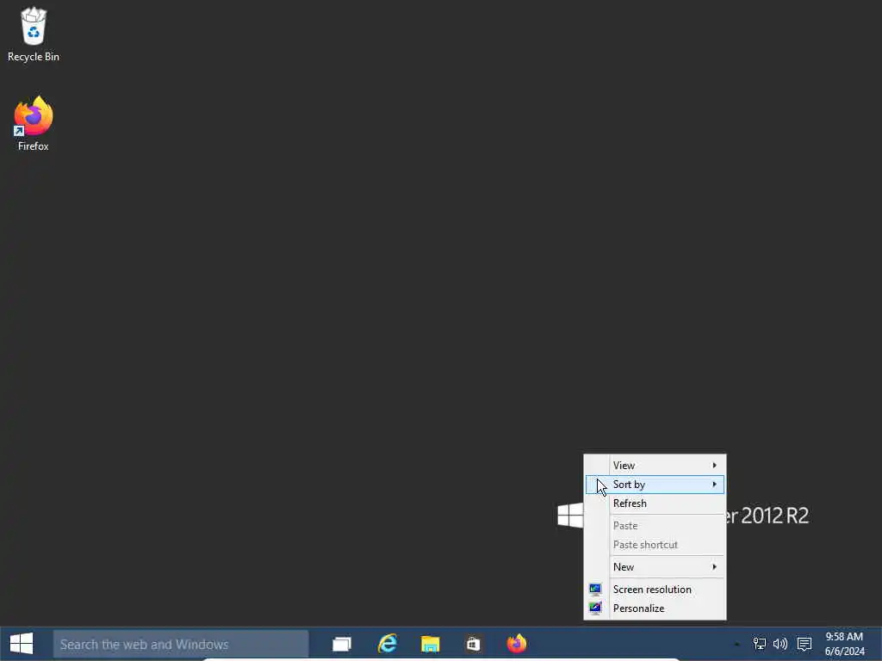The height and width of the screenshot is (661, 882).
Task: Choose Personalize from the context menu
Action: [x=655, y=608]
